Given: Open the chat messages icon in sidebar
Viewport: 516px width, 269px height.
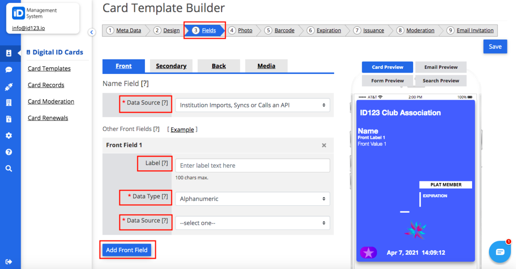Looking at the screenshot, I should click(9, 70).
